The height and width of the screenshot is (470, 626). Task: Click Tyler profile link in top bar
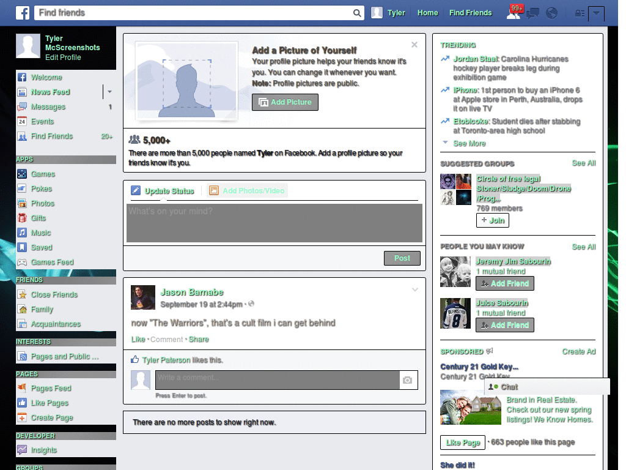click(396, 13)
